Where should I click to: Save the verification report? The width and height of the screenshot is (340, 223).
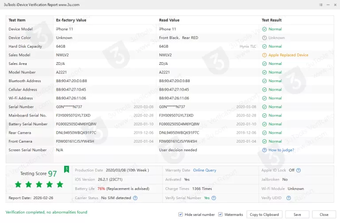[297, 215]
